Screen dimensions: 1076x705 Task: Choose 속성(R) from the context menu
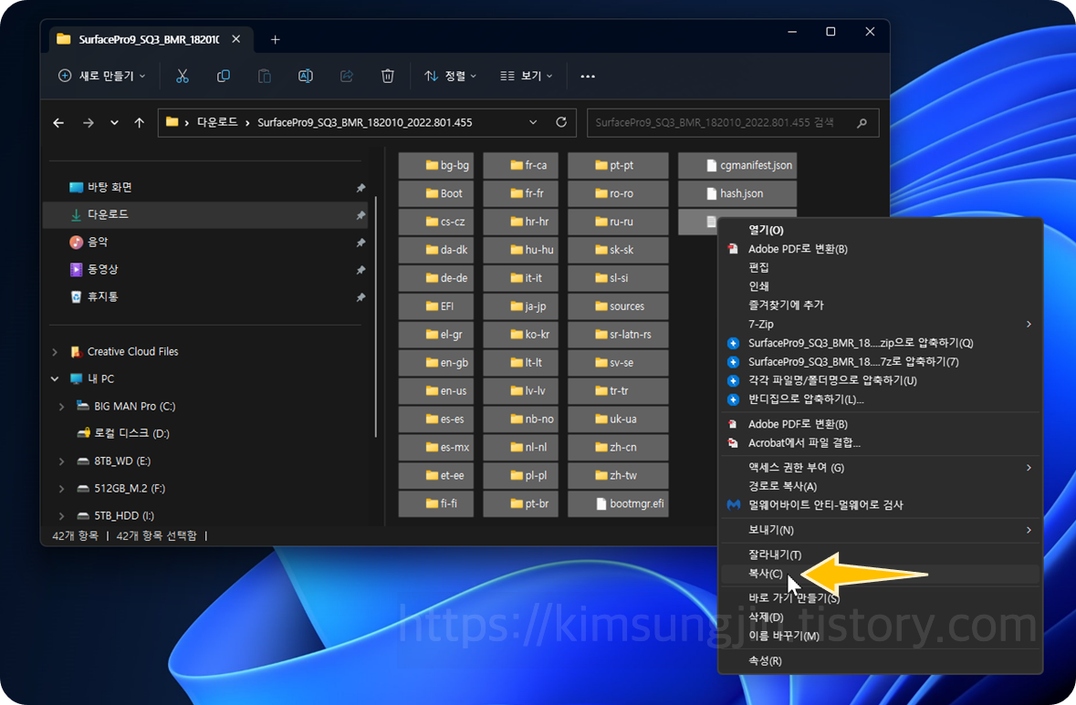(880, 661)
